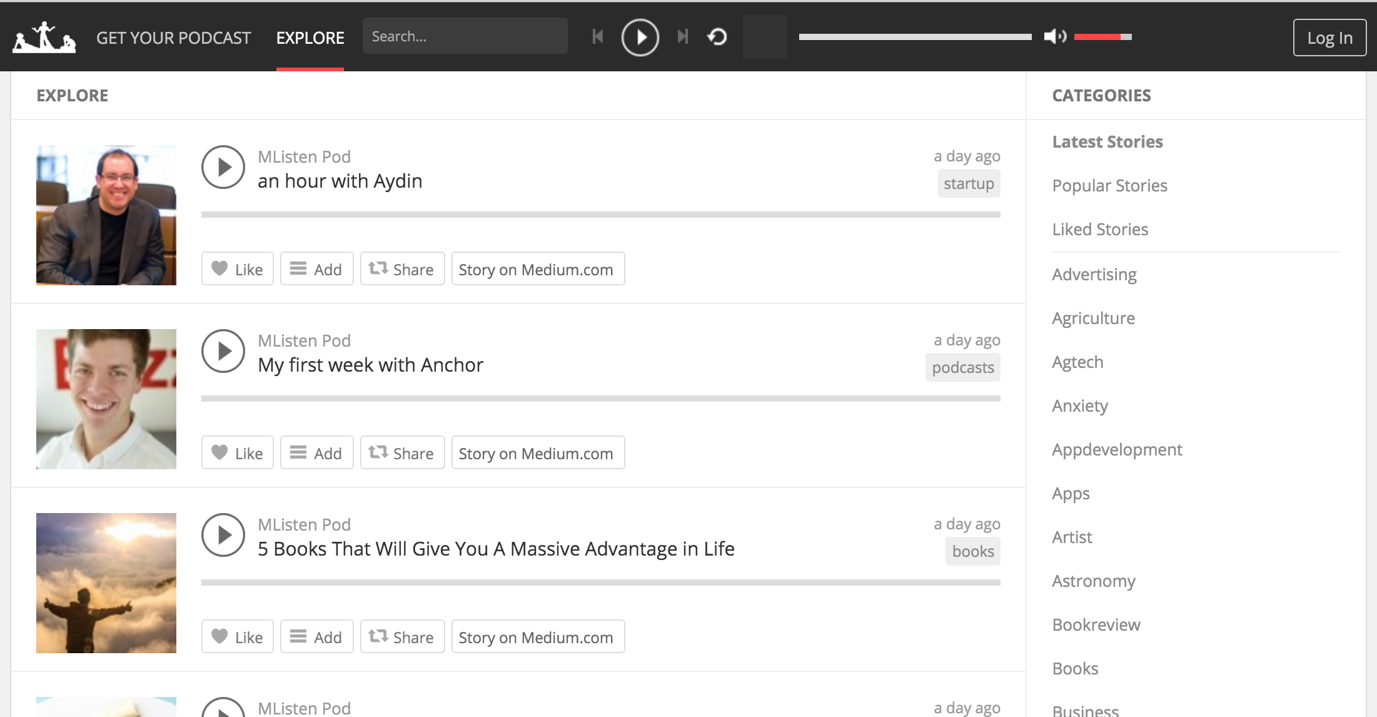This screenshot has height=717, width=1377.
Task: Click the Log In button
Action: tap(1329, 38)
